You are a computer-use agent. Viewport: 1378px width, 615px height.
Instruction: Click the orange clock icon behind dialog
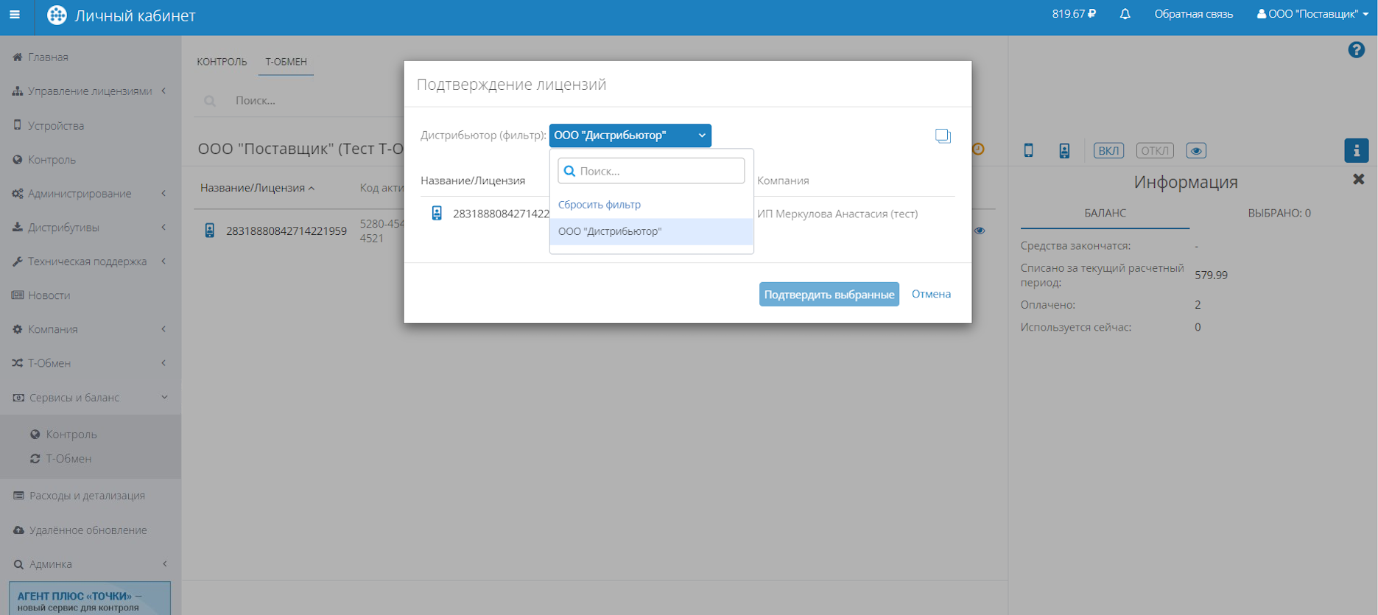point(978,150)
